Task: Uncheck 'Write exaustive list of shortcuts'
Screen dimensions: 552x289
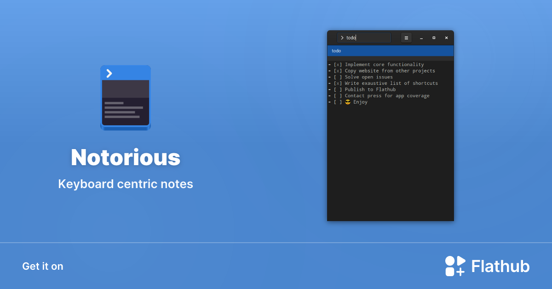Action: [338, 83]
